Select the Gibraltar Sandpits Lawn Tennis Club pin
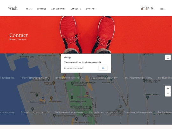172x129 pixels. [x=83, y=115]
